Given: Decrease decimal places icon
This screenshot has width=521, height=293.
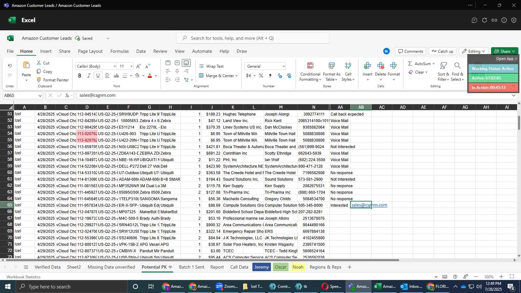Looking at the screenshot, I should point(289,76).
